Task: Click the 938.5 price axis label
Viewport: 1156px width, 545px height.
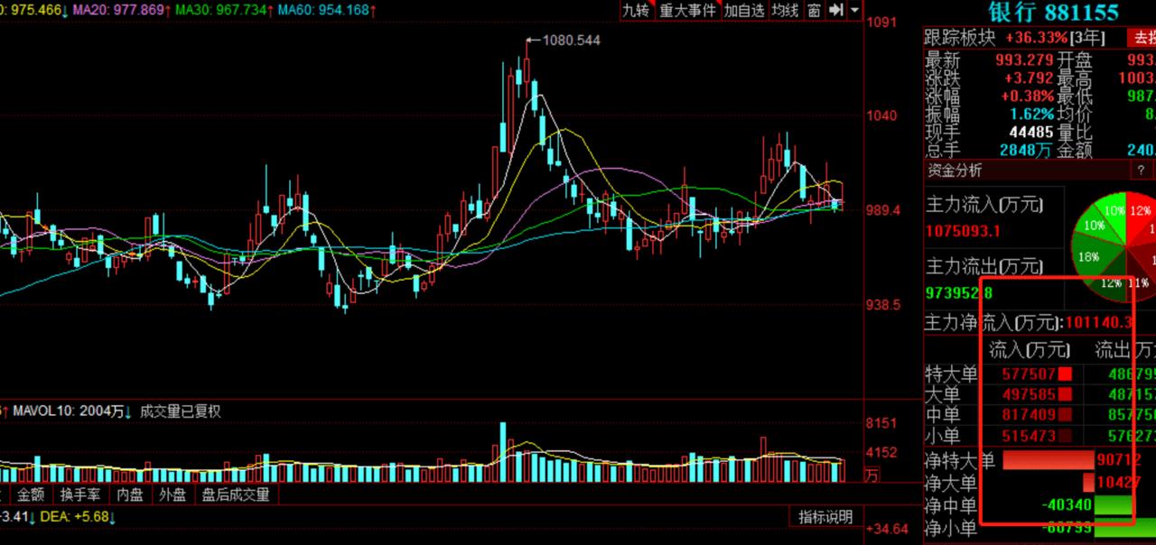Action: click(885, 305)
